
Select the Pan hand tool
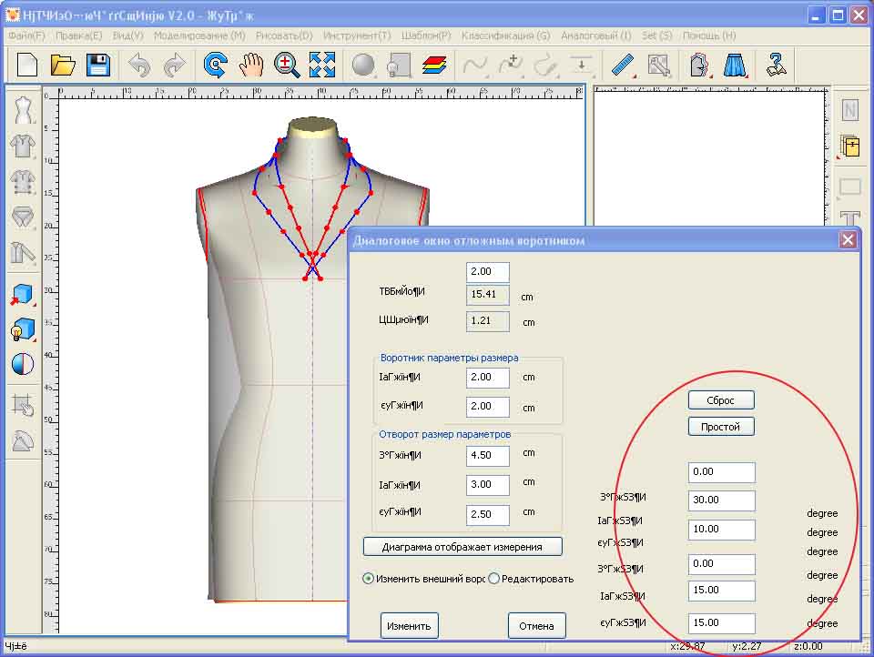pyautogui.click(x=251, y=65)
